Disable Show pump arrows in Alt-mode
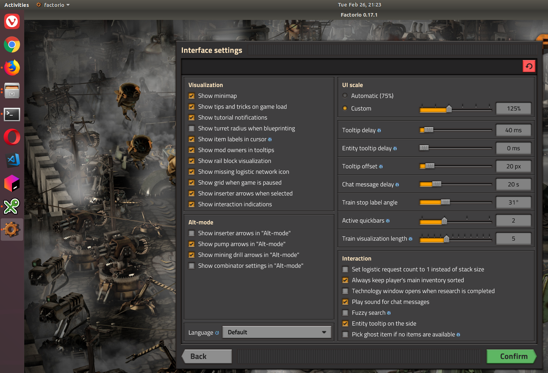The width and height of the screenshot is (548, 373). 192,244
